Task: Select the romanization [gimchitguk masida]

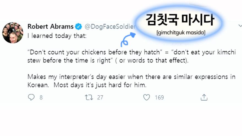Action: click(180, 33)
